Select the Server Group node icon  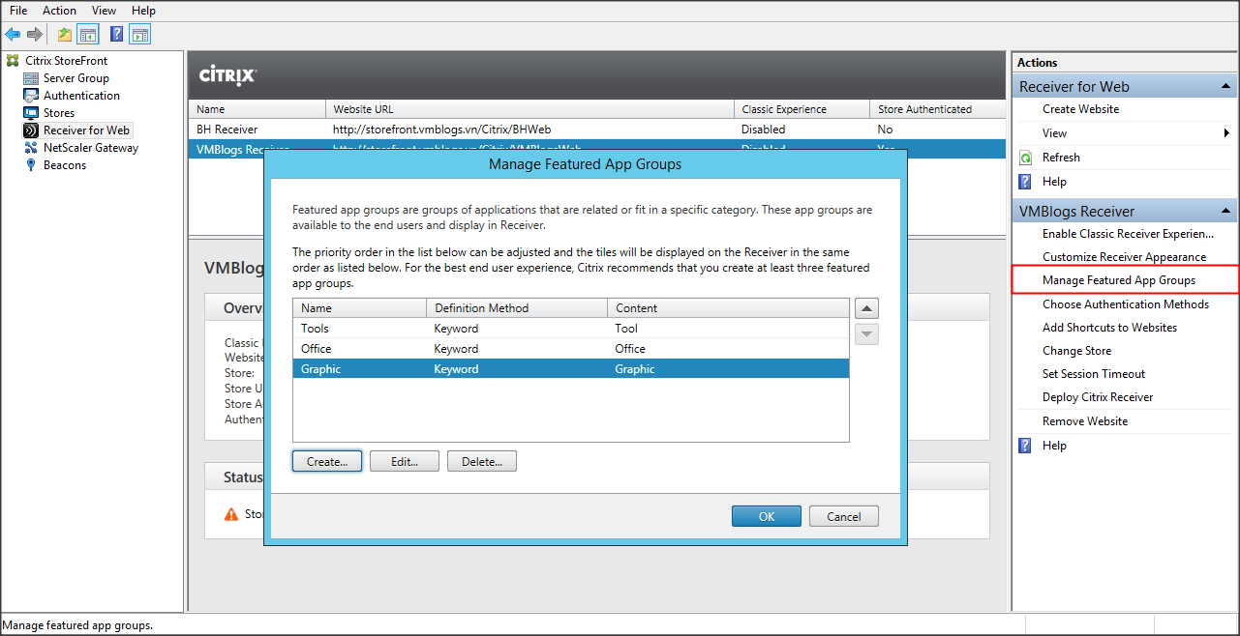tap(31, 78)
